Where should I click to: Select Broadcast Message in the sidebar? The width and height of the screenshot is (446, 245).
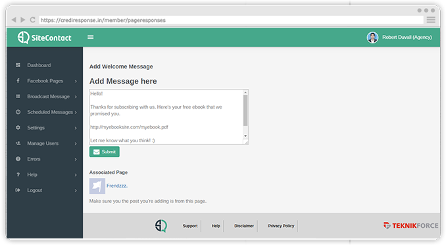click(49, 97)
